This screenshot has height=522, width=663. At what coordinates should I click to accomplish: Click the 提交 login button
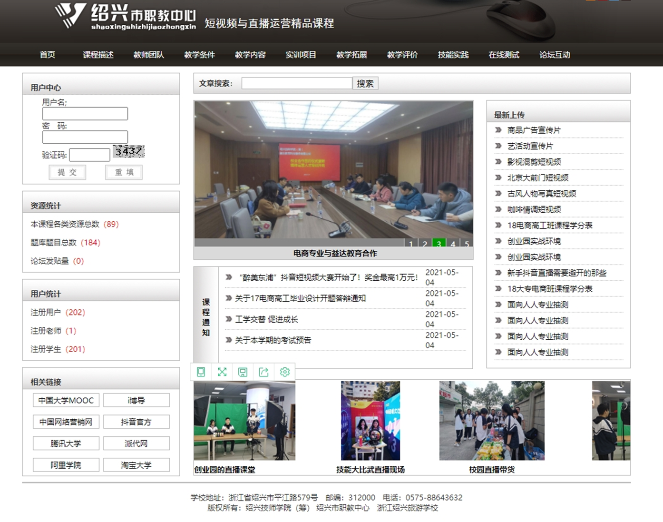click(x=67, y=172)
